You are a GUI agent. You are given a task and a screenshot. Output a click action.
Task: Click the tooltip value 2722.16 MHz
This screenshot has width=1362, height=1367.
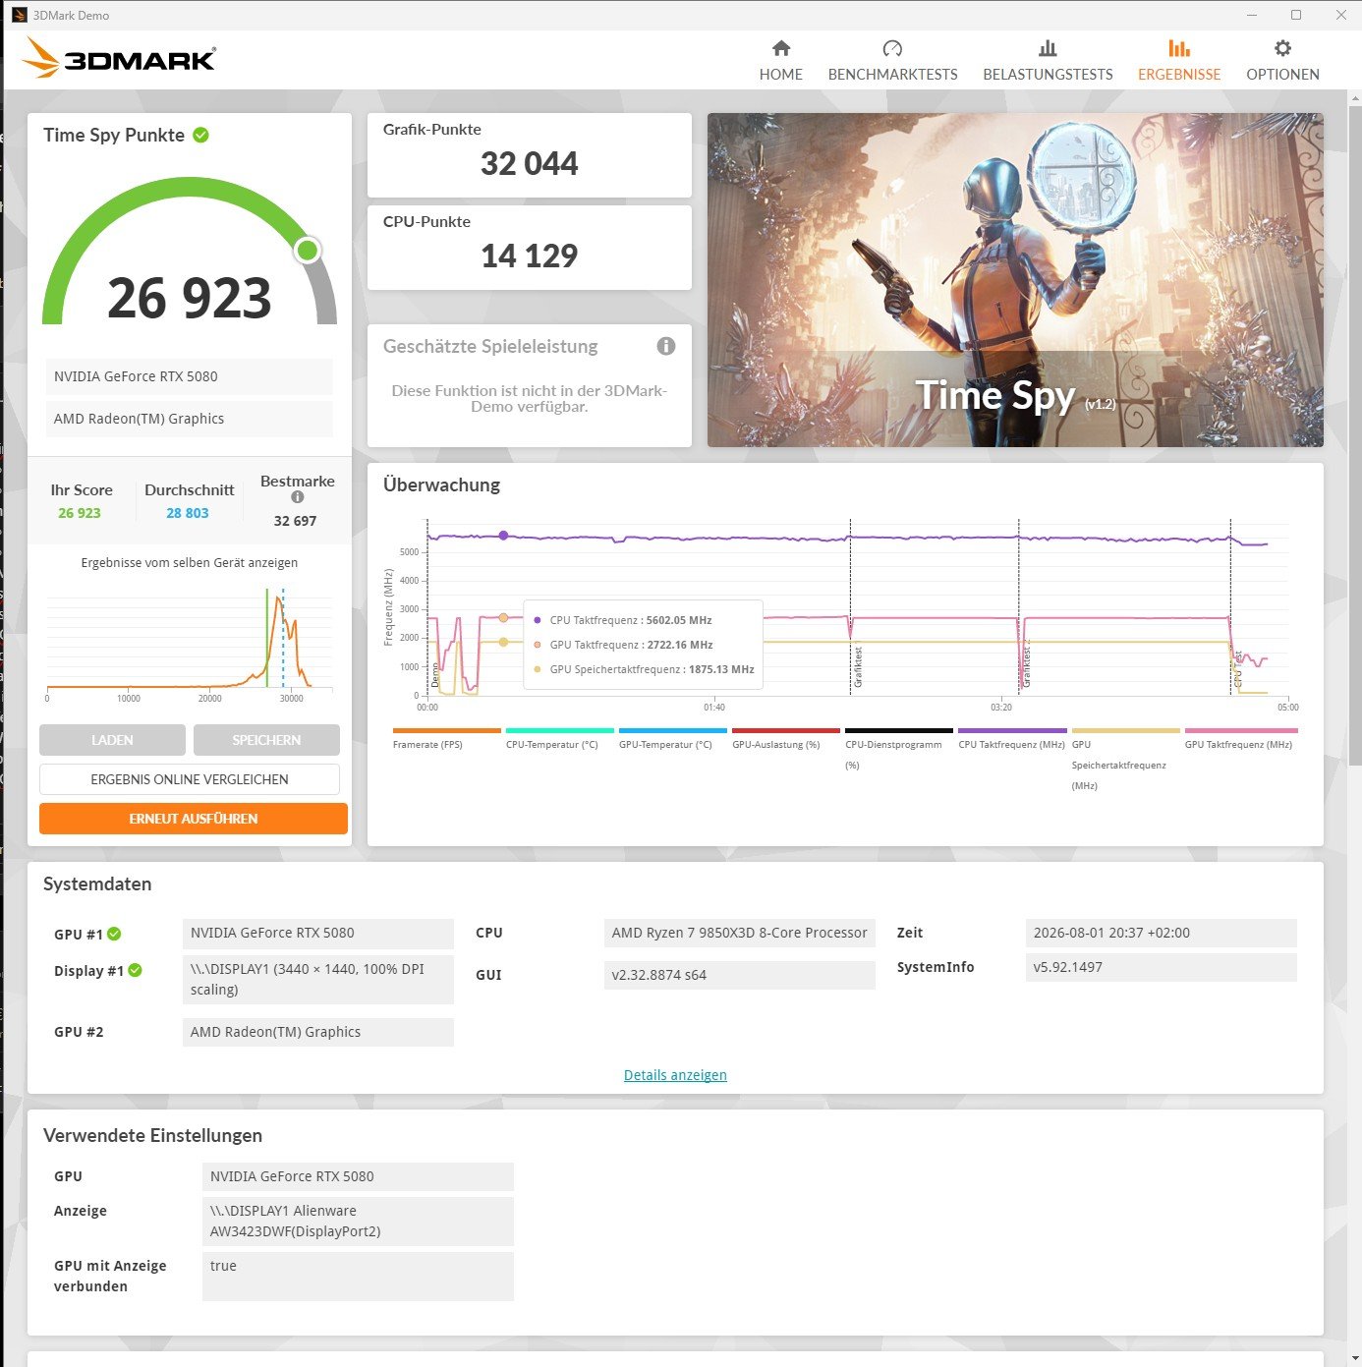[x=680, y=646]
